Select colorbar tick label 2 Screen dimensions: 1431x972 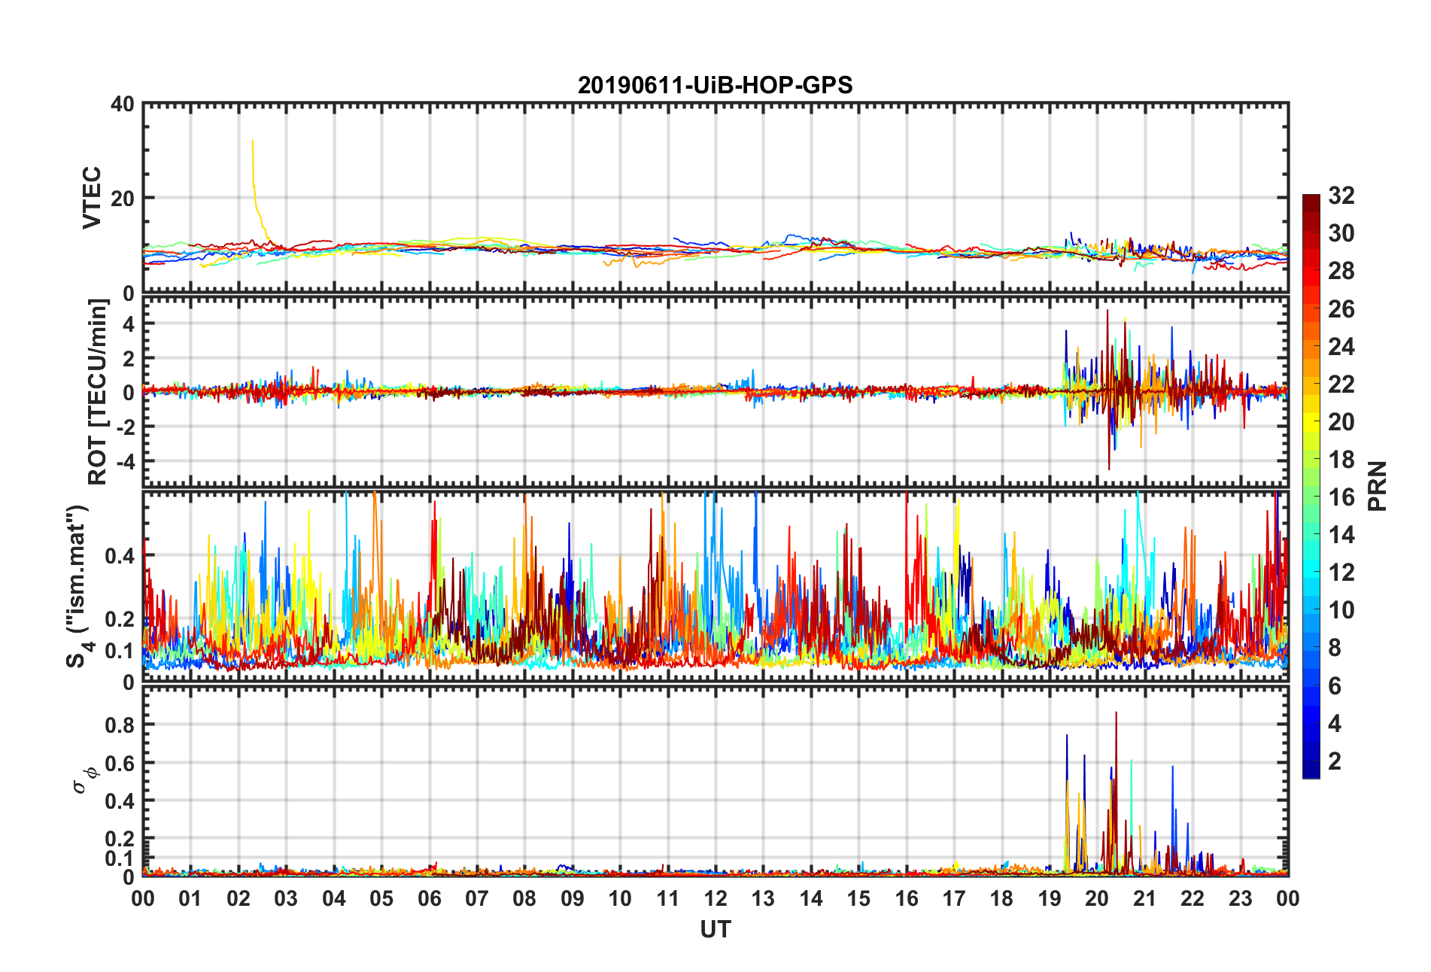[x=1335, y=761]
